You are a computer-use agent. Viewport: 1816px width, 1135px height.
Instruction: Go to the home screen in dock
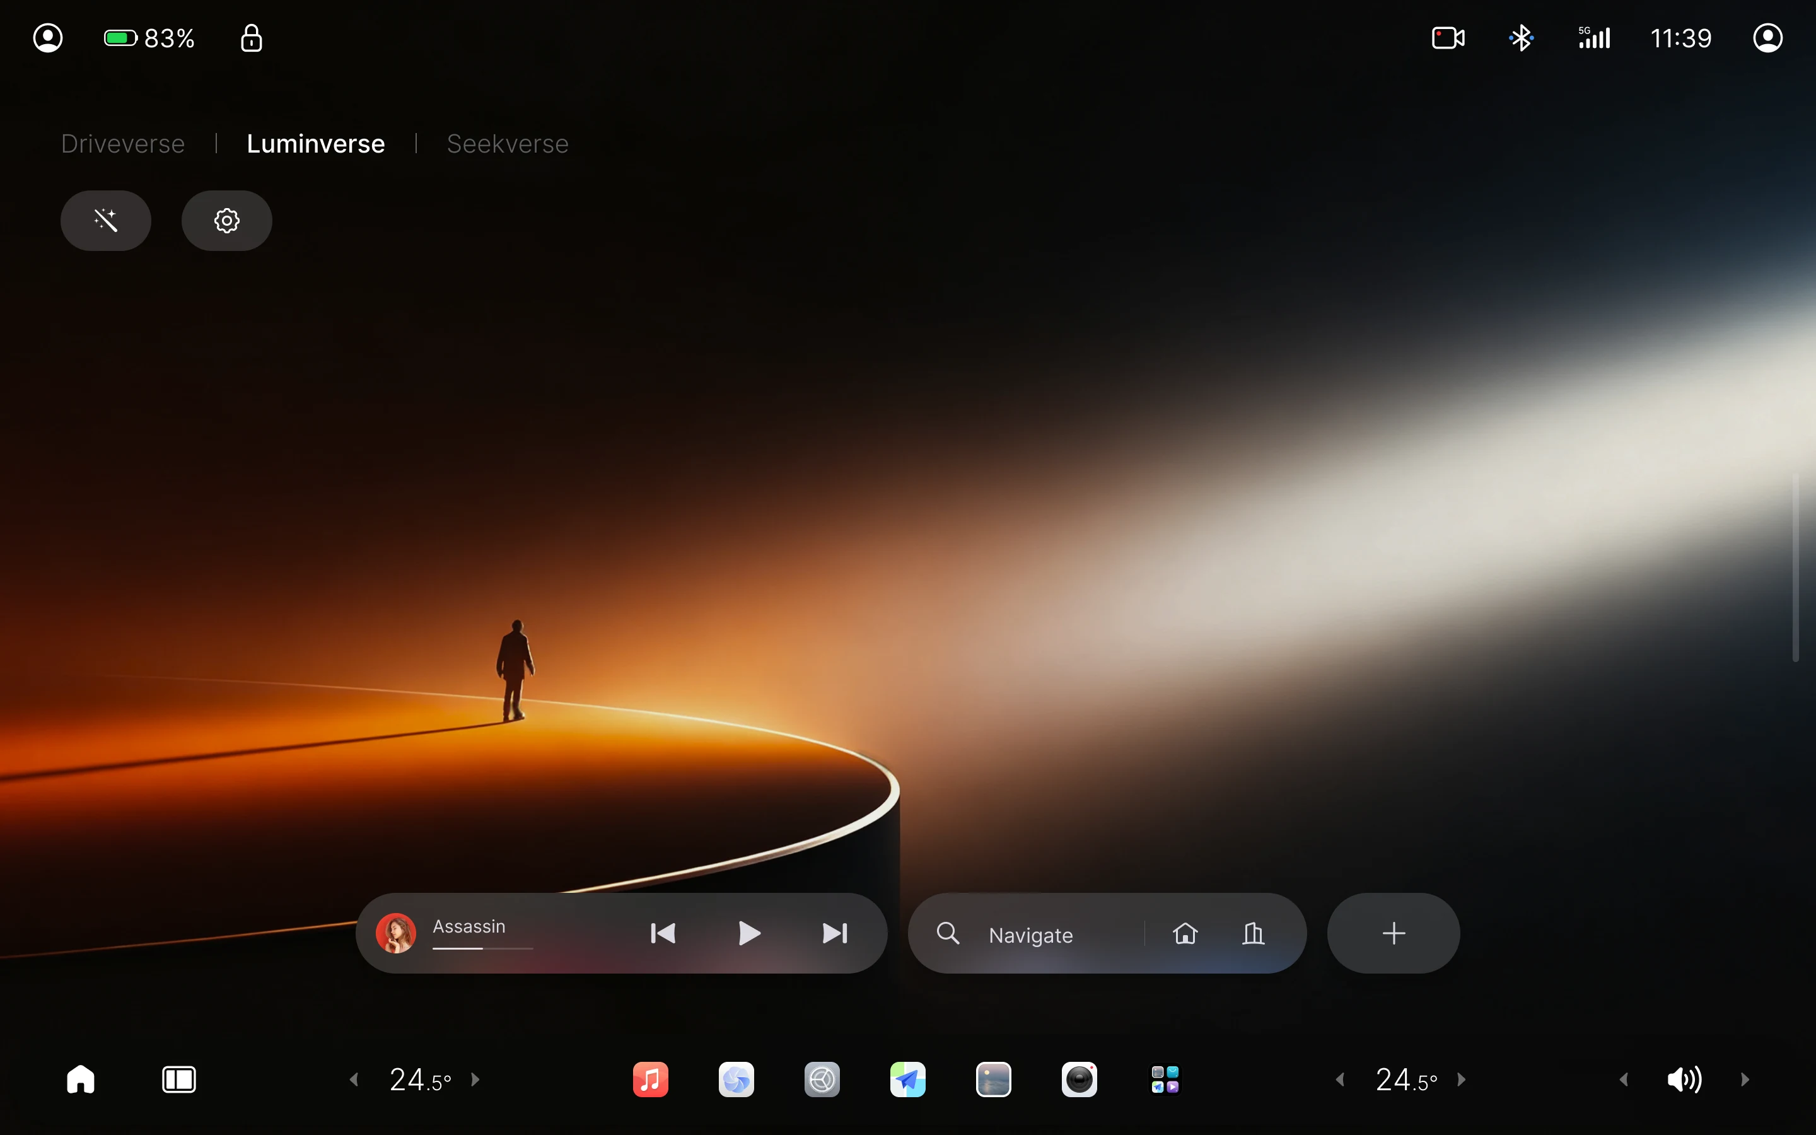[80, 1080]
